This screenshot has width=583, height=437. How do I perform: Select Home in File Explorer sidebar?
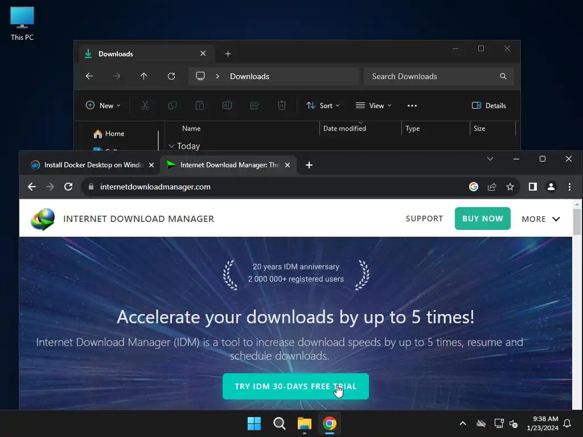(x=109, y=134)
